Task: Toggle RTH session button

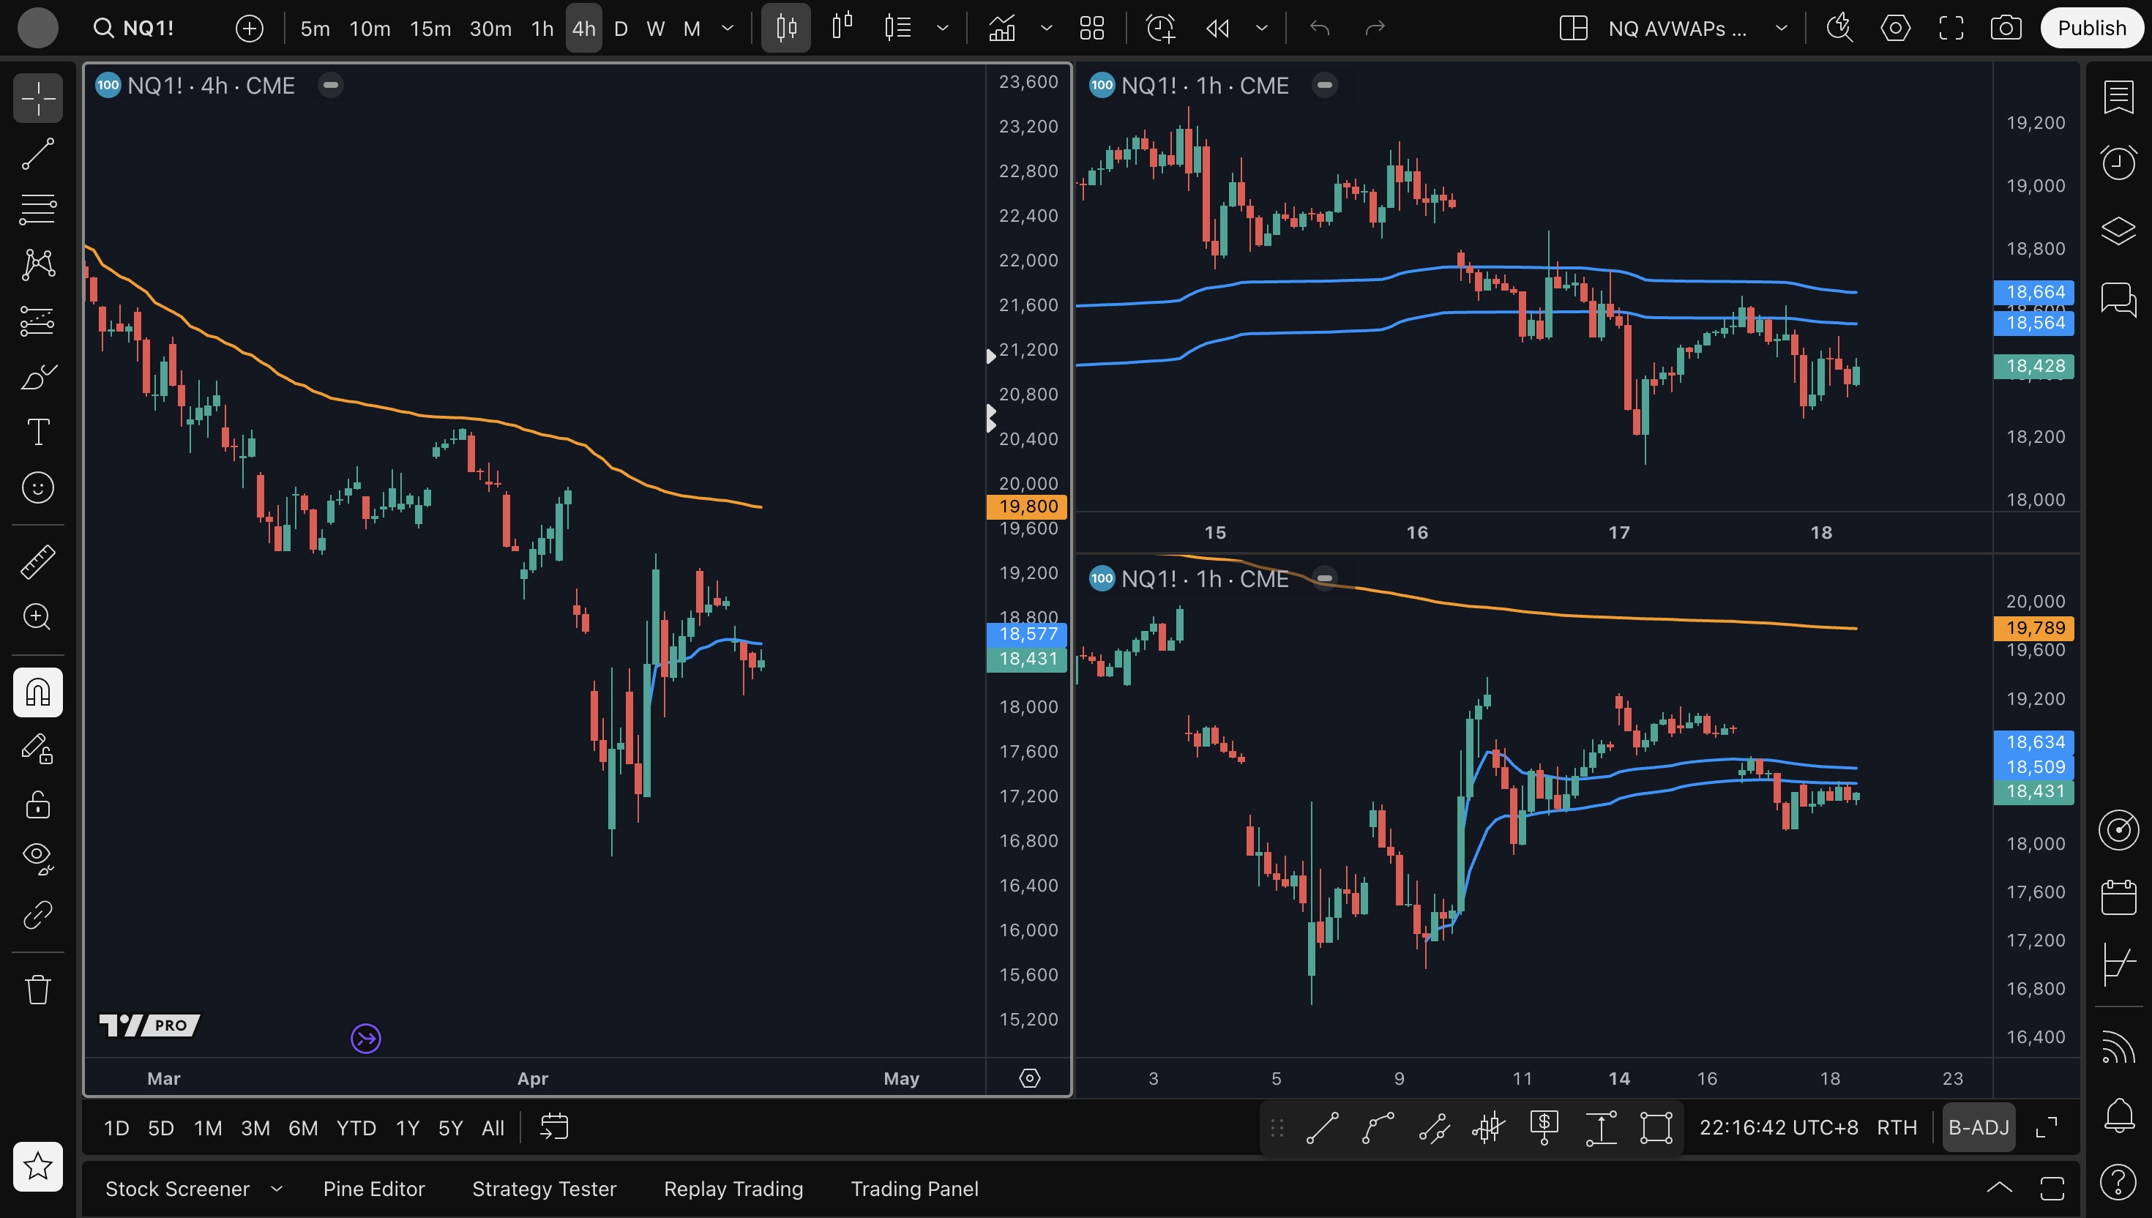Action: [x=1896, y=1128]
